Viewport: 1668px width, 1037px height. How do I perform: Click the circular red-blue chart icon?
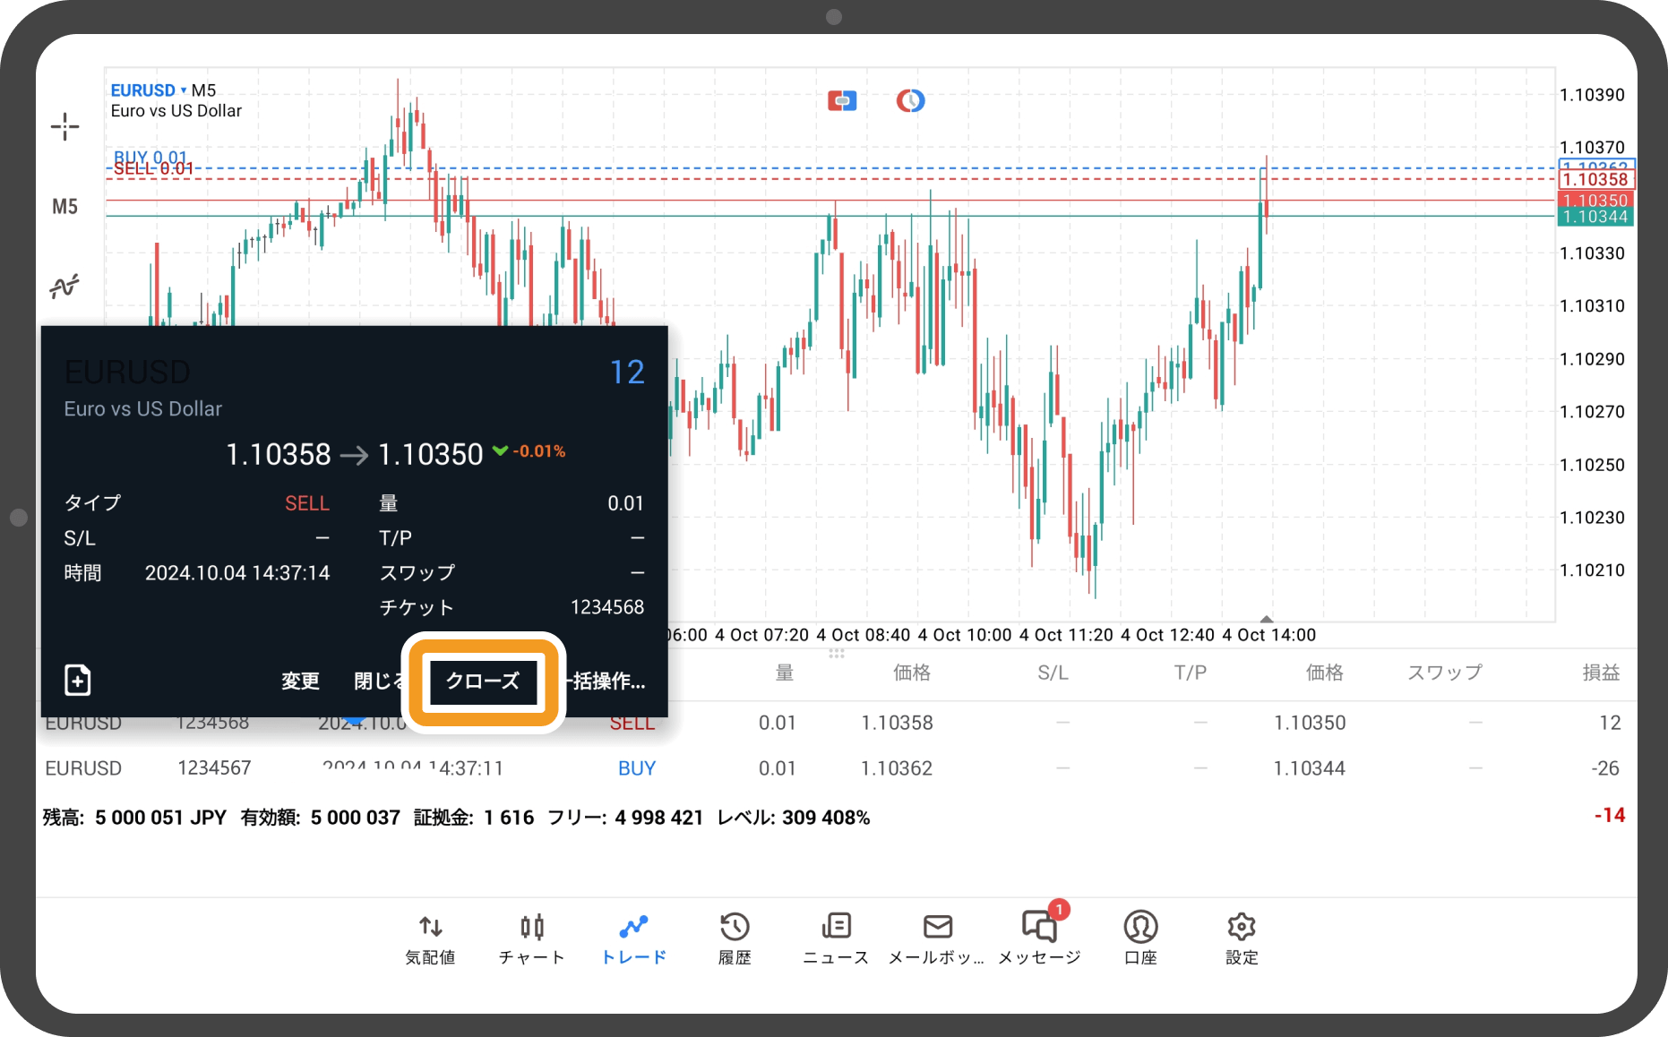tap(910, 101)
